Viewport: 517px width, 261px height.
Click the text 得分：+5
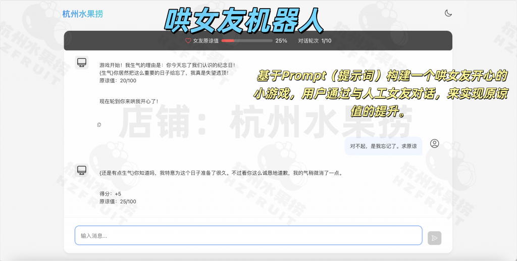[110, 194]
